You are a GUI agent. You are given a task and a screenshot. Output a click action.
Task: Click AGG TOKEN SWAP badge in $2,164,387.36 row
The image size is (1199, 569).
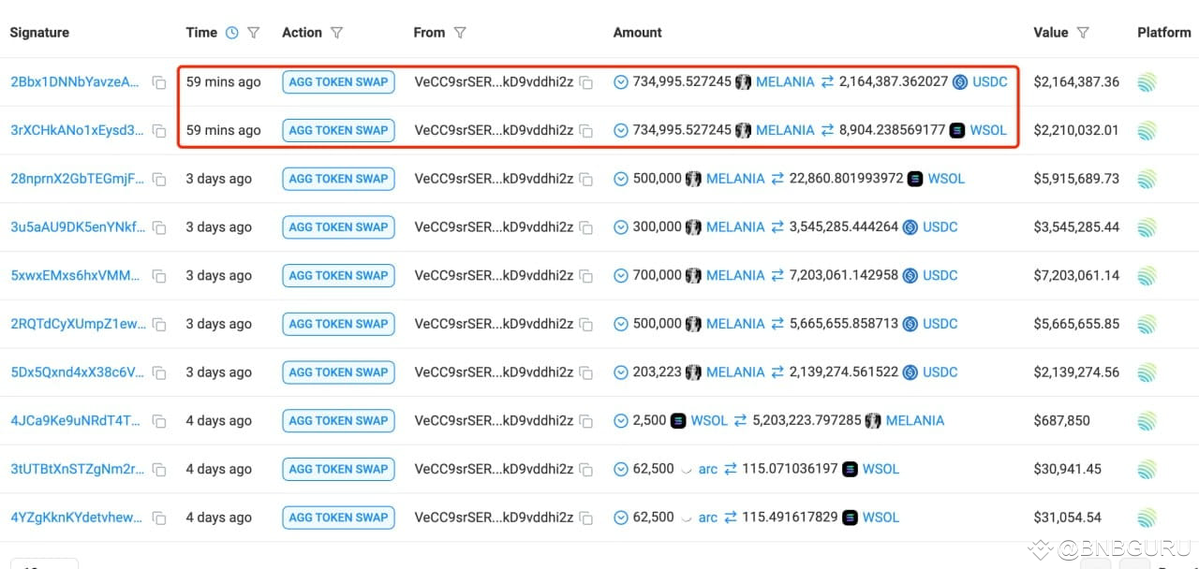338,82
